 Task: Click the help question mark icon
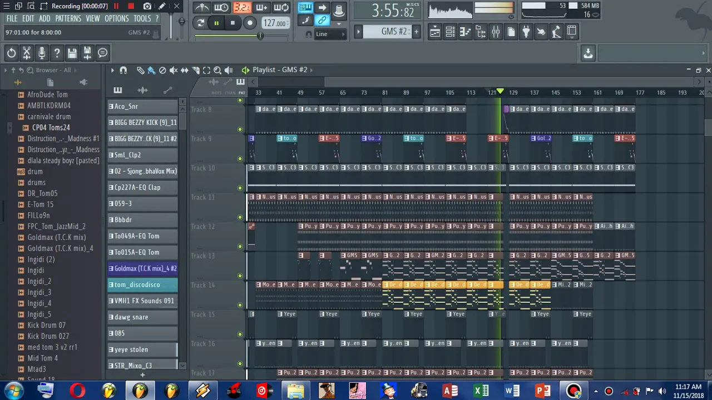click(x=57, y=53)
